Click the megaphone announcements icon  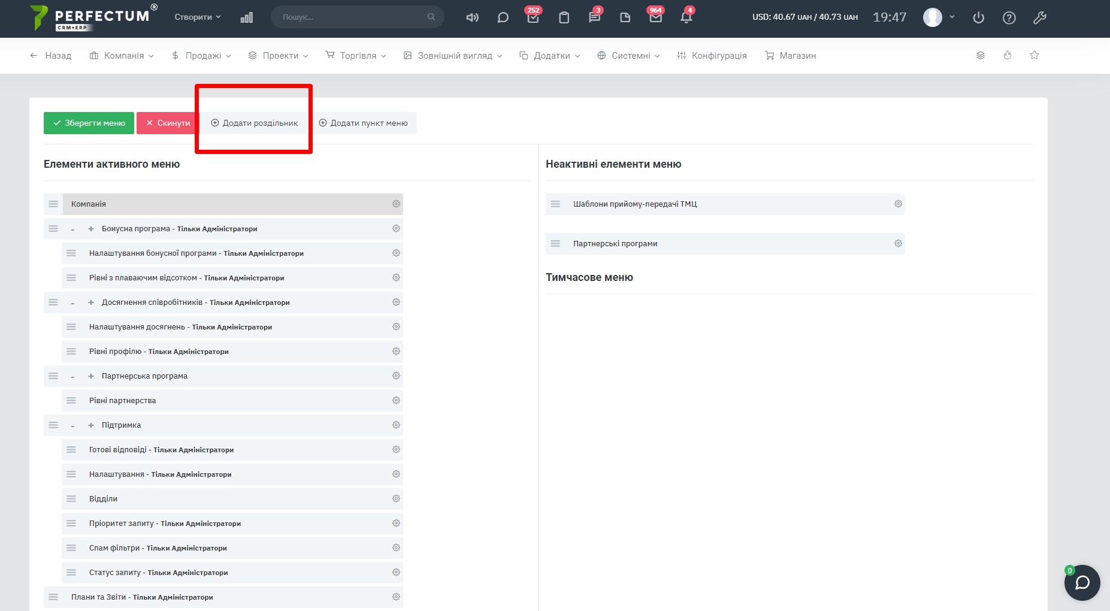tap(472, 17)
